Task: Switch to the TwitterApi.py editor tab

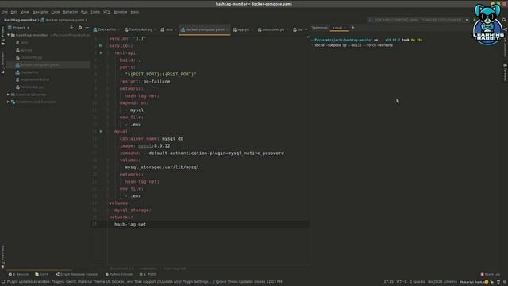Action: [140, 29]
